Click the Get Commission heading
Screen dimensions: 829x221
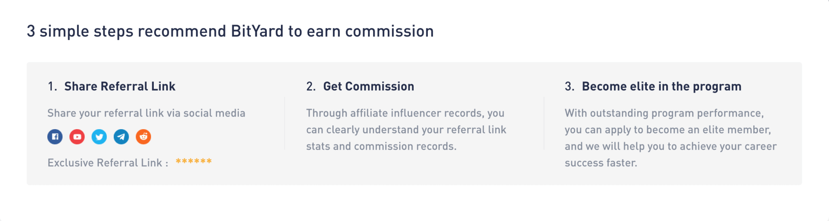[x=368, y=86]
